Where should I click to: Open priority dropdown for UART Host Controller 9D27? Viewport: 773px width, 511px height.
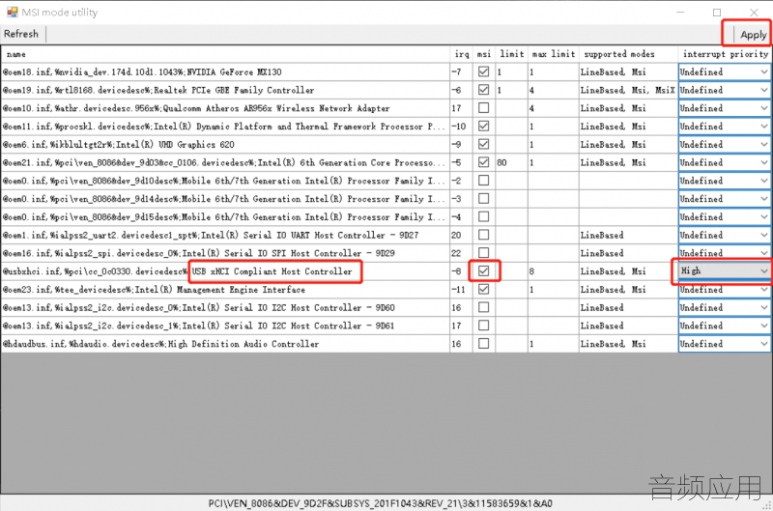(x=724, y=235)
